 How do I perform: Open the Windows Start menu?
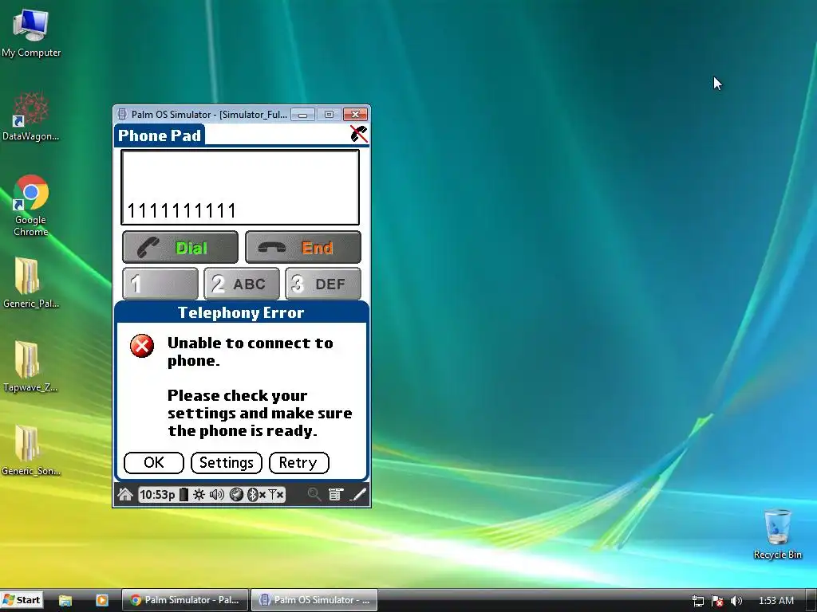tap(22, 600)
